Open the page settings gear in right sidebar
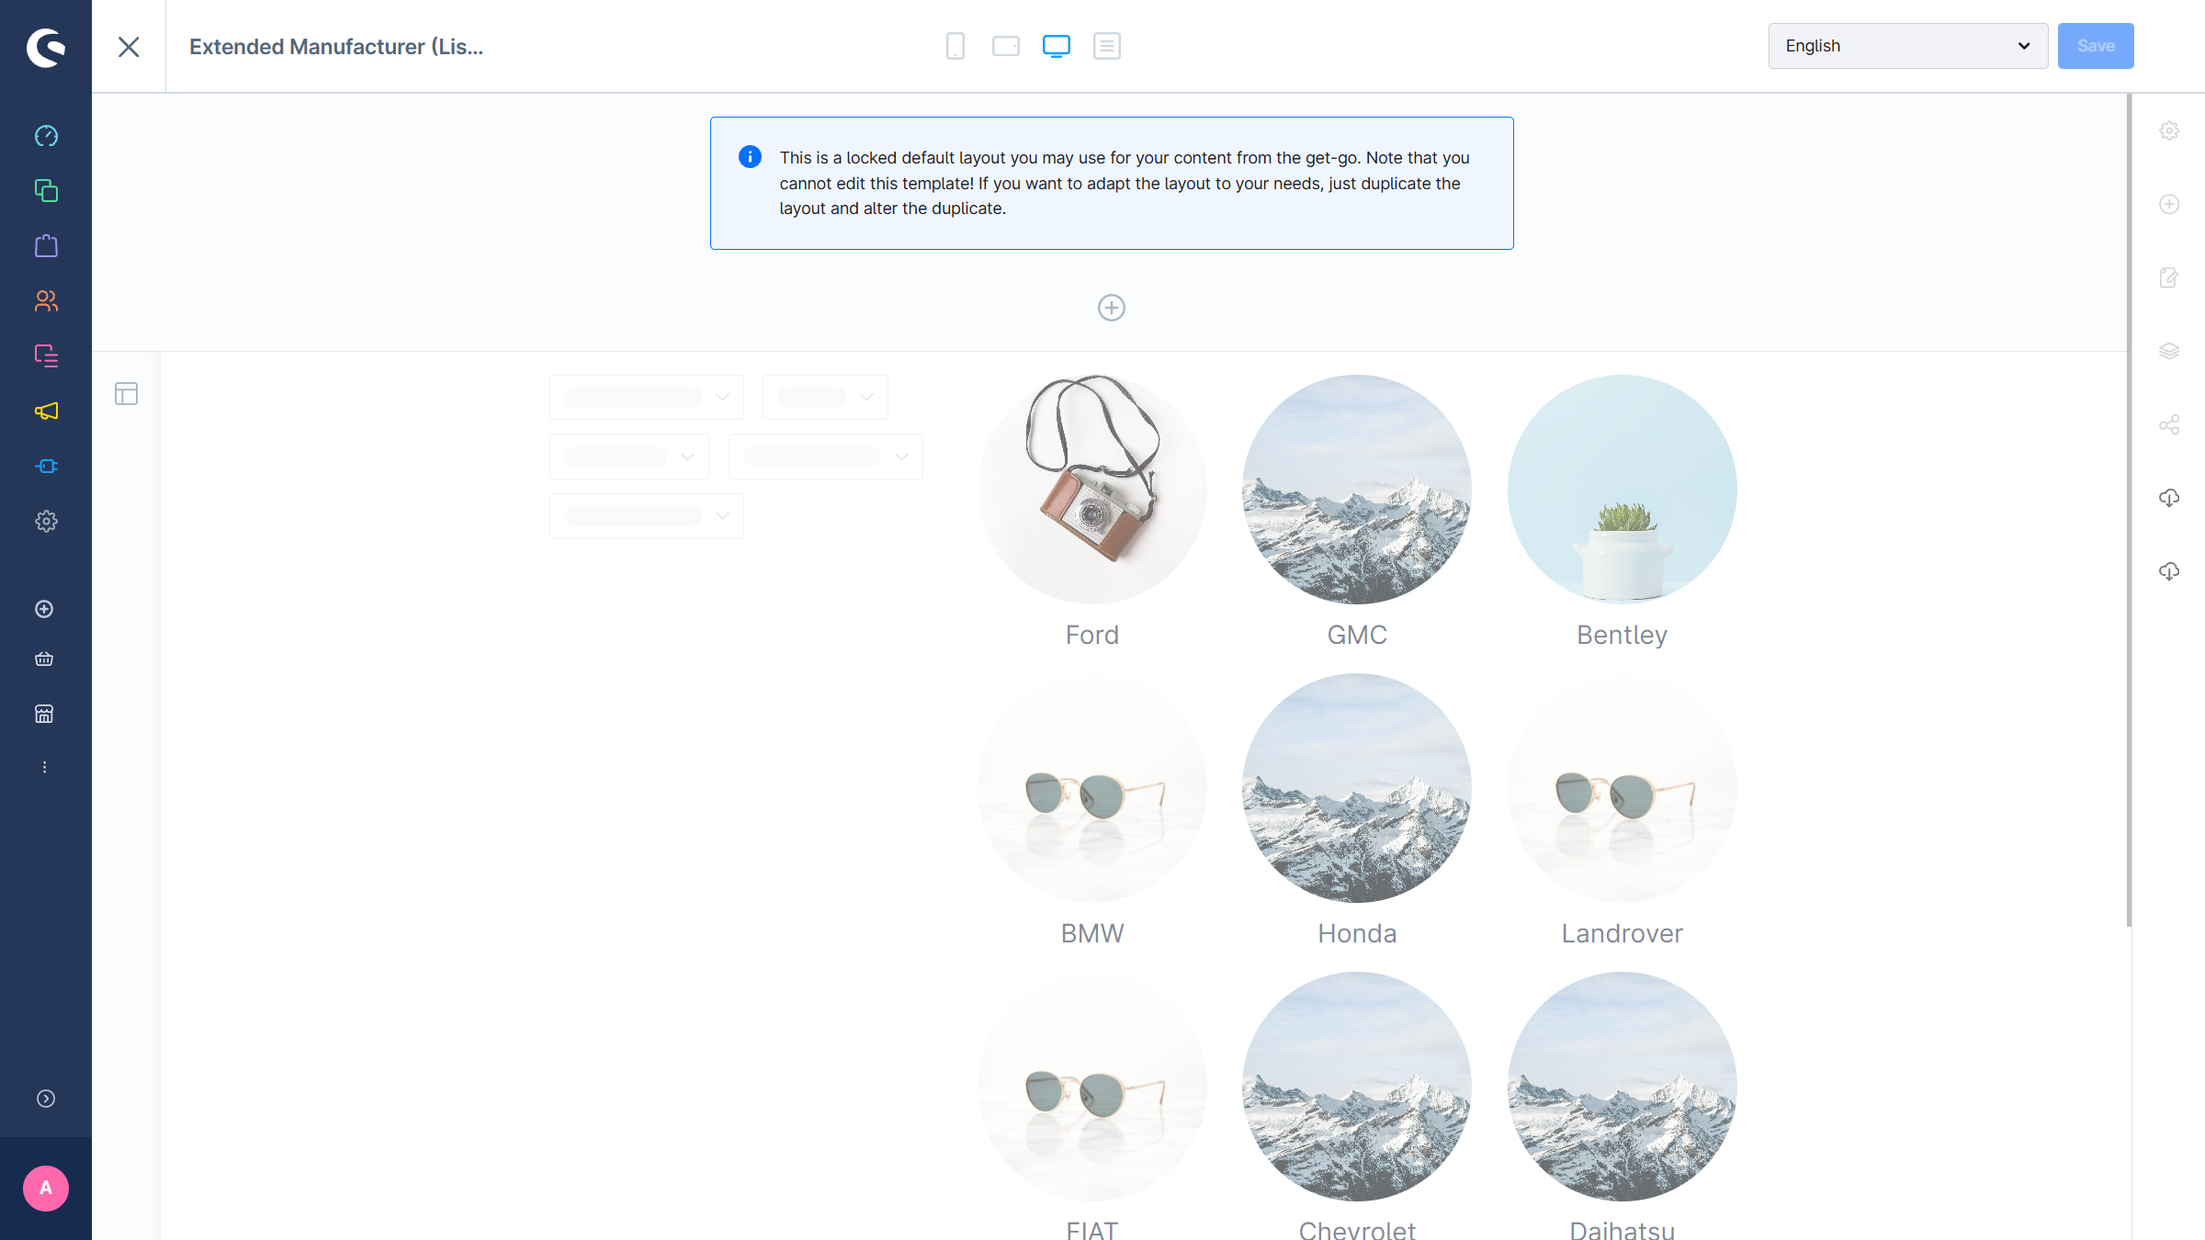Screen dimensions: 2205x1240 (2169, 130)
